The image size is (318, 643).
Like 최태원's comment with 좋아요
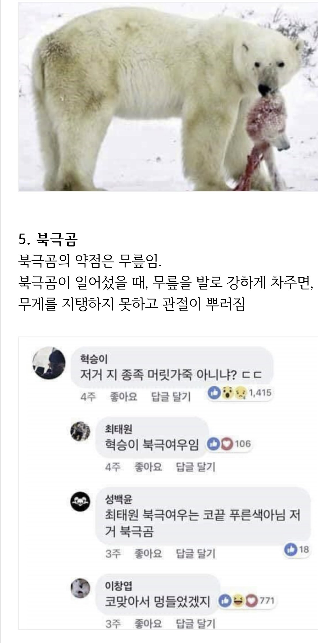(x=148, y=467)
